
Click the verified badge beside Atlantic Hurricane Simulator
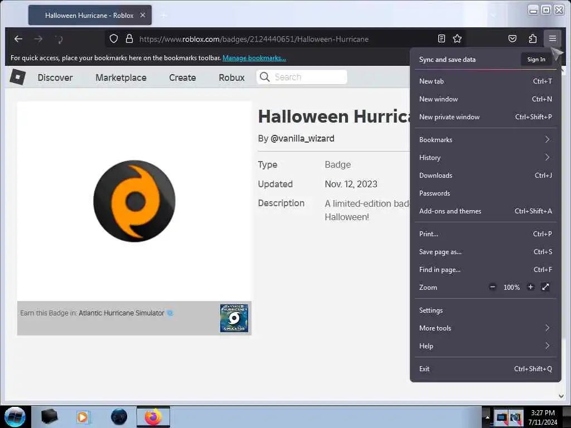pyautogui.click(x=170, y=313)
